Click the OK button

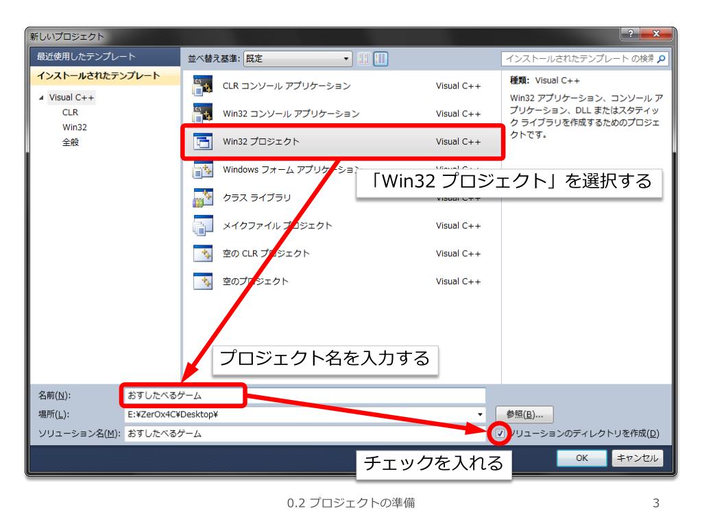pos(581,458)
